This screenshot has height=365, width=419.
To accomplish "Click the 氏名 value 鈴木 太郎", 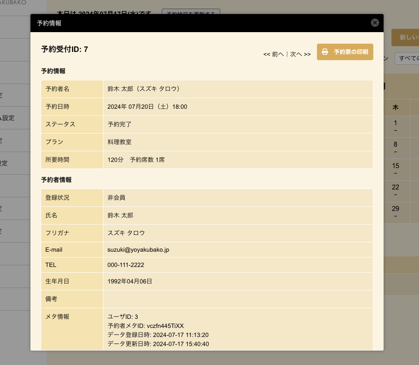I will pos(120,215).
